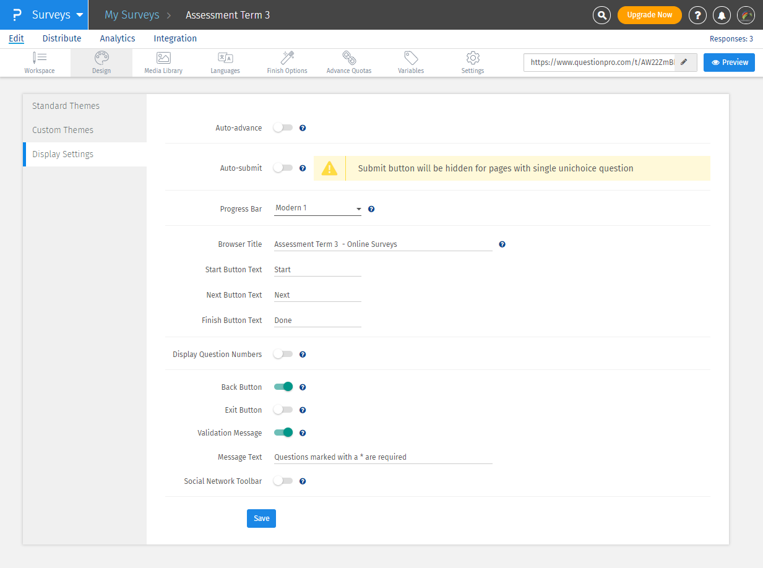This screenshot has height=568, width=763.
Task: Enable the Social Network Toolbar
Action: click(x=283, y=481)
